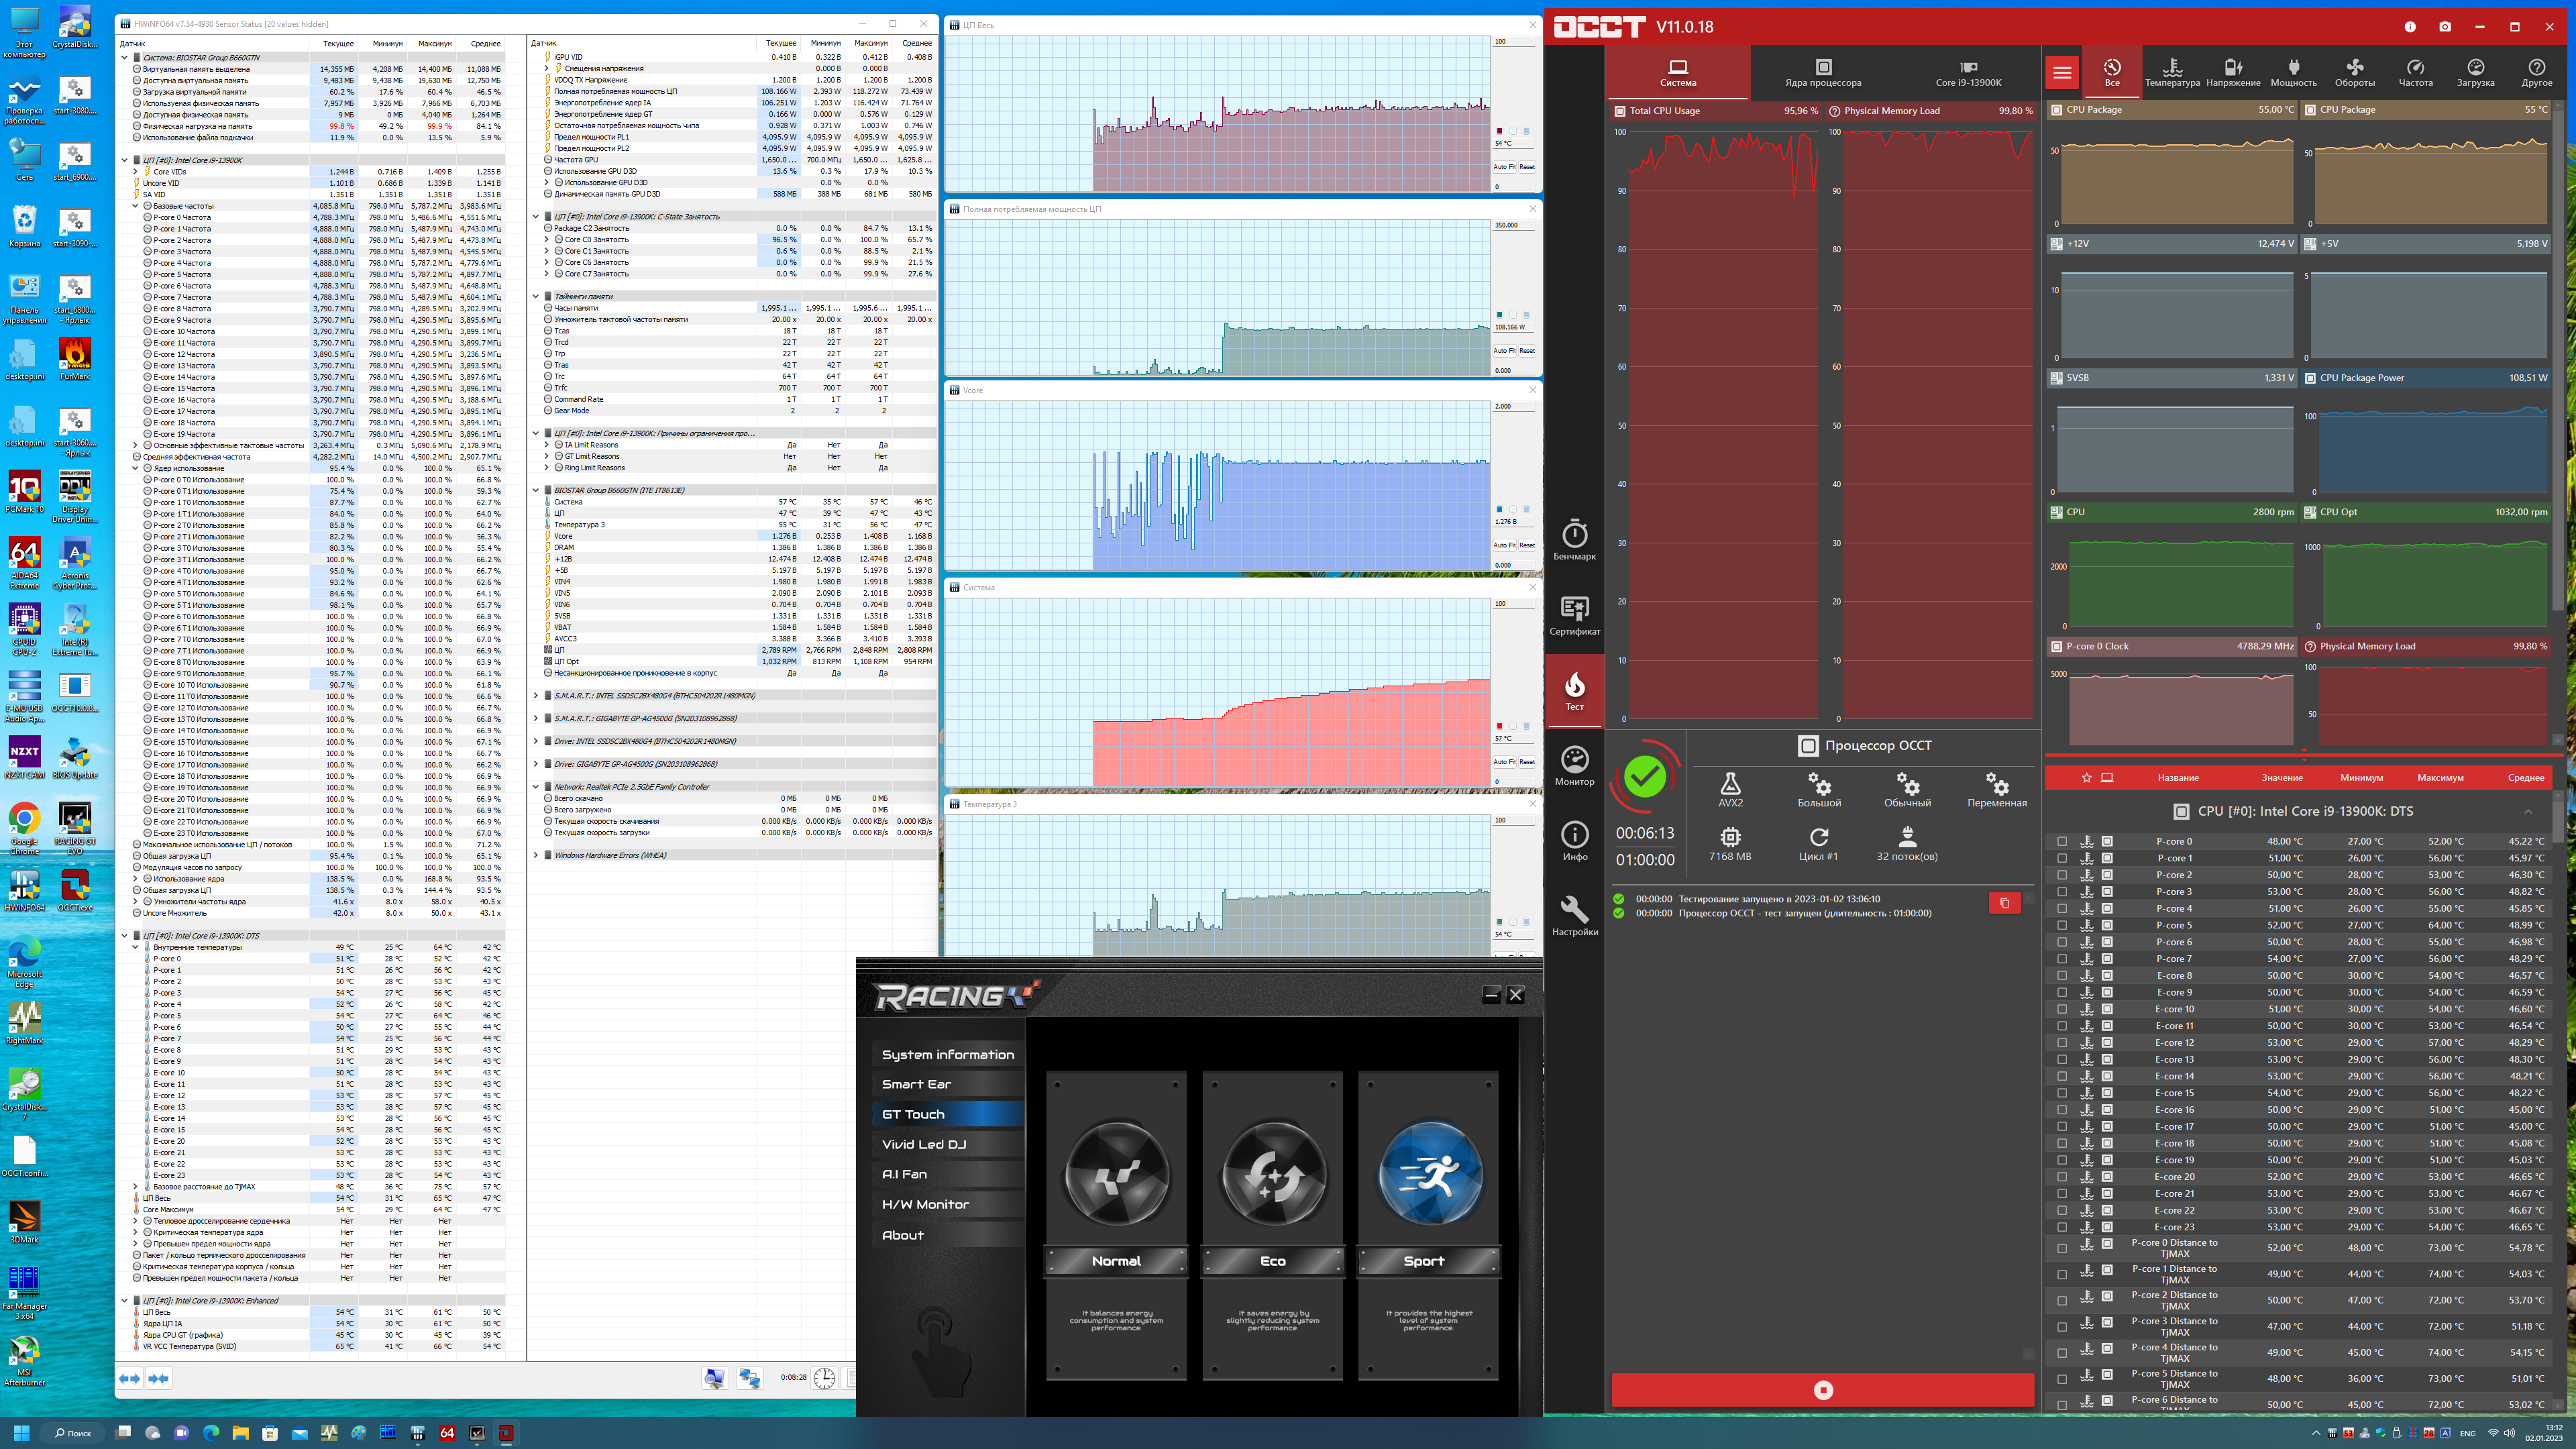Viewport: 2576px width, 1449px height.
Task: Tick the checkbox for E-core 8
Action: (x=2062, y=975)
